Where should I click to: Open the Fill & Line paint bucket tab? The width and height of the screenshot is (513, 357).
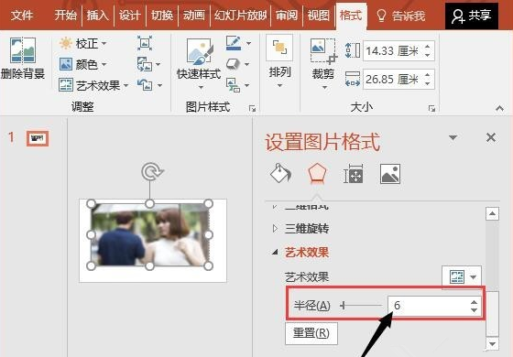coord(280,173)
